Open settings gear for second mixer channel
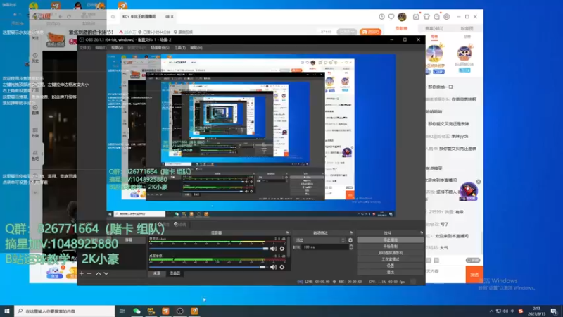The width and height of the screenshot is (563, 317). (x=282, y=267)
